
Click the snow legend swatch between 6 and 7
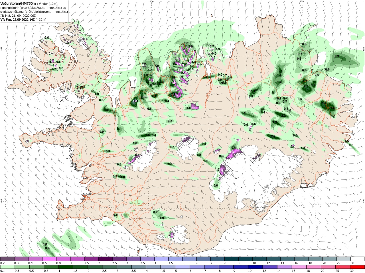tap(204, 259)
